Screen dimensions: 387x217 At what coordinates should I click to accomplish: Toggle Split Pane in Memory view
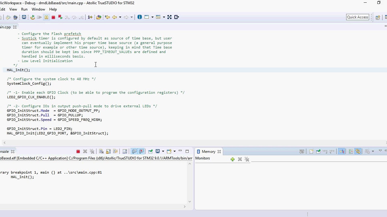[x=351, y=151]
